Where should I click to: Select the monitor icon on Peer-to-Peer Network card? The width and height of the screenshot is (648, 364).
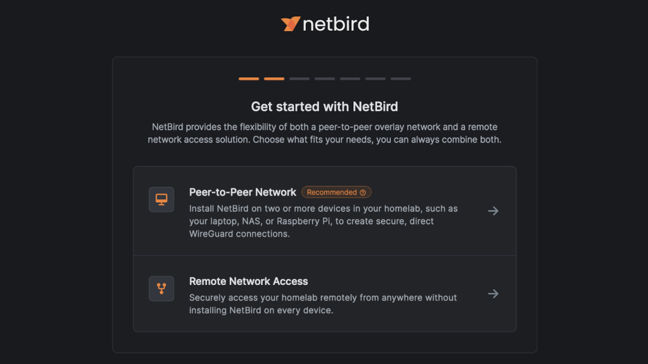click(x=161, y=199)
